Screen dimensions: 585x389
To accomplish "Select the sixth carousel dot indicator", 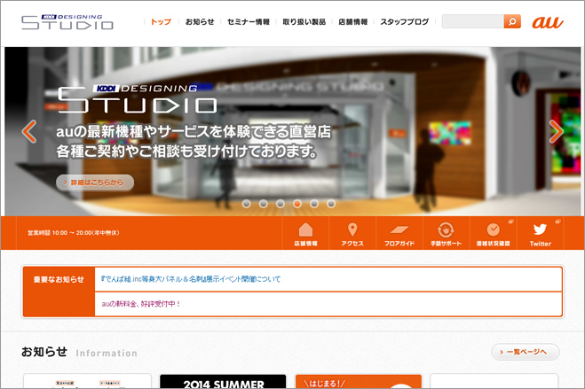I will point(331,204).
